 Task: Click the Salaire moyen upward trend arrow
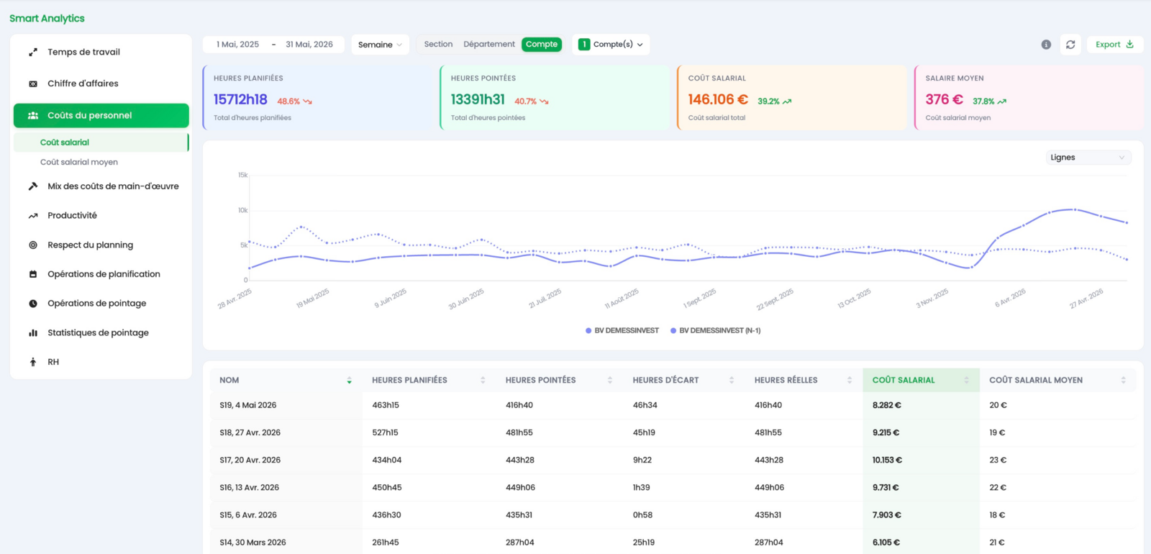click(x=1002, y=102)
